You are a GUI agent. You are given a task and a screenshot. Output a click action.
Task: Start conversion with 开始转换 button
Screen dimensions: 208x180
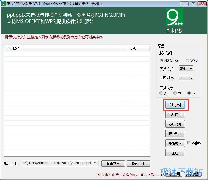point(175,143)
